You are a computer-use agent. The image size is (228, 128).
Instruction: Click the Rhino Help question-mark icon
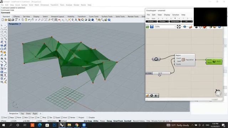(x=109, y=20)
